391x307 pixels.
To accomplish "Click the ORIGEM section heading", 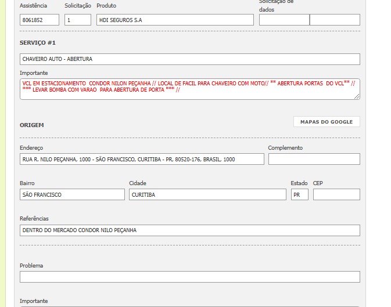I will pyautogui.click(x=32, y=125).
